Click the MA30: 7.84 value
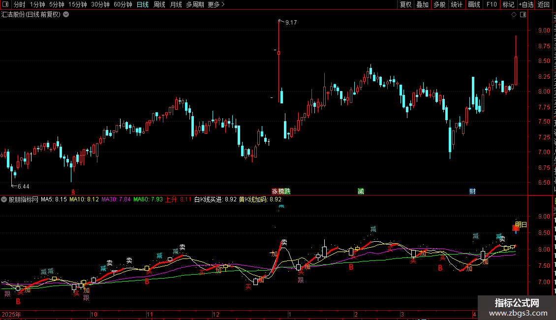The width and height of the screenshot is (556, 320). (x=116, y=199)
